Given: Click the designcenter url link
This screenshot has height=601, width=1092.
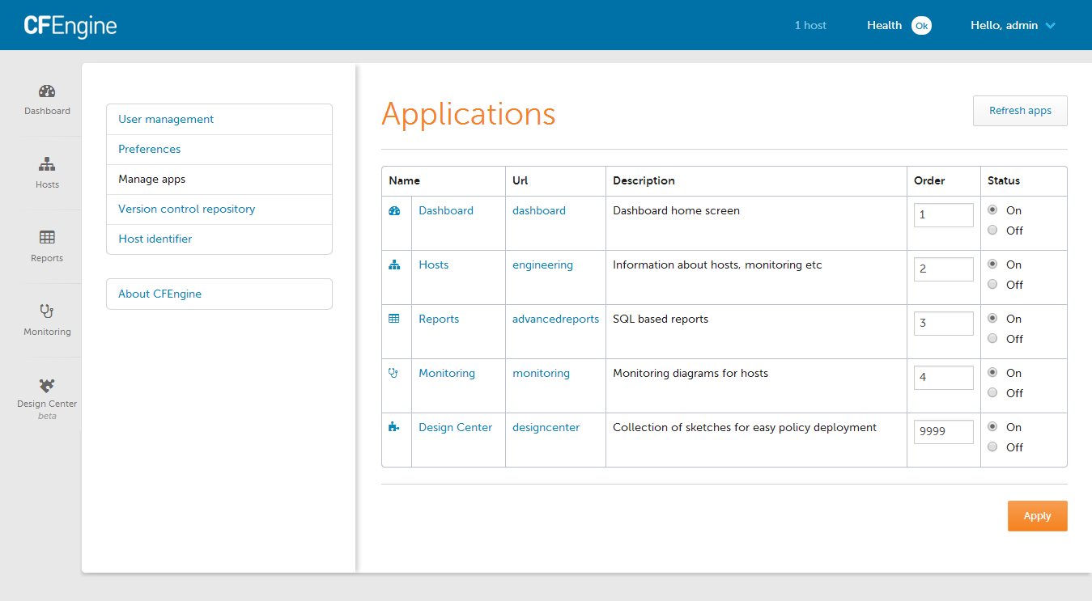Looking at the screenshot, I should (x=546, y=427).
